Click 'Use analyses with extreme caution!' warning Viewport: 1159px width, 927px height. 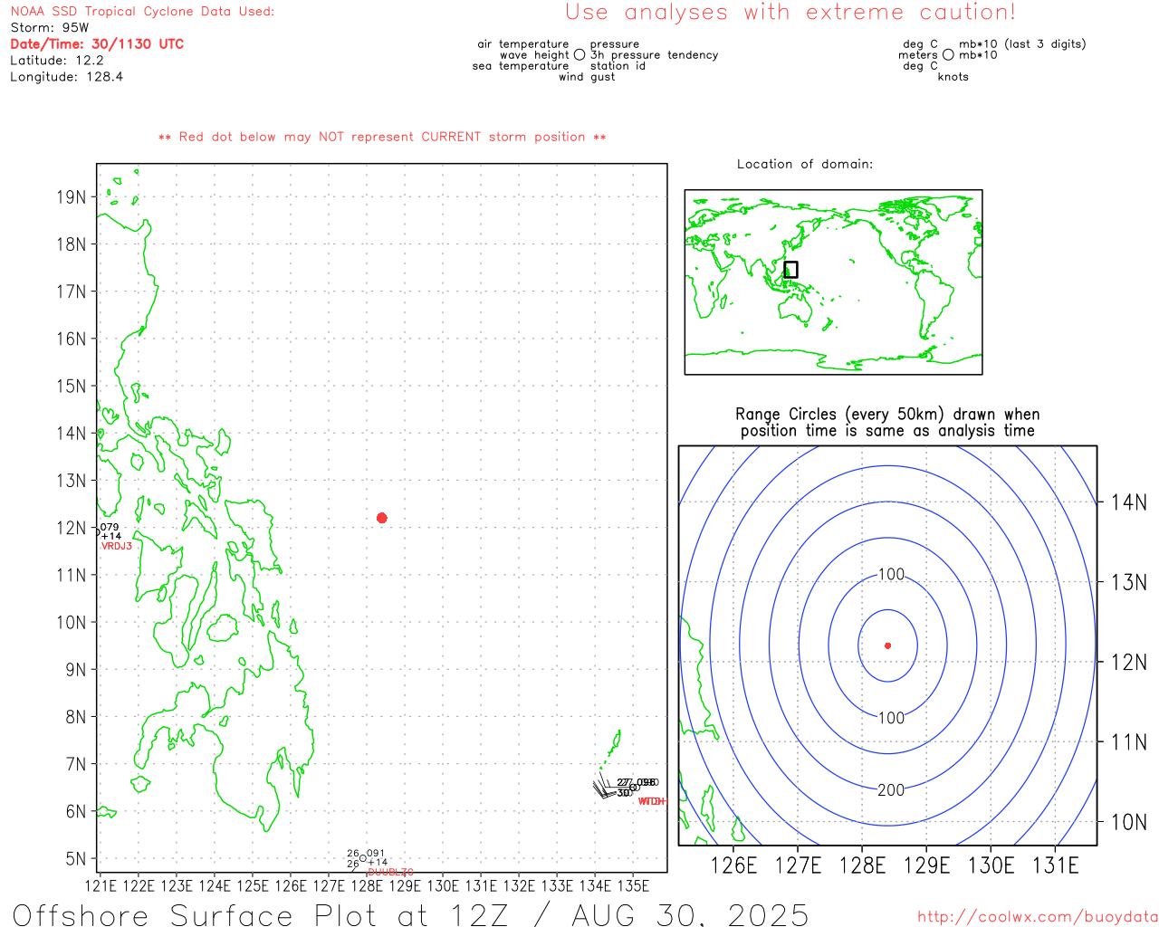tap(790, 13)
